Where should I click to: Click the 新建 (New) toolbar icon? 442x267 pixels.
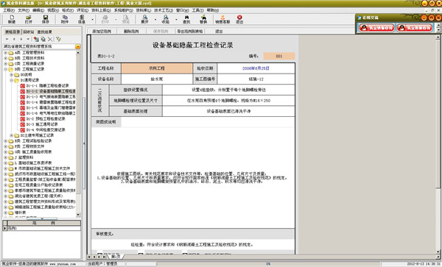12,19
